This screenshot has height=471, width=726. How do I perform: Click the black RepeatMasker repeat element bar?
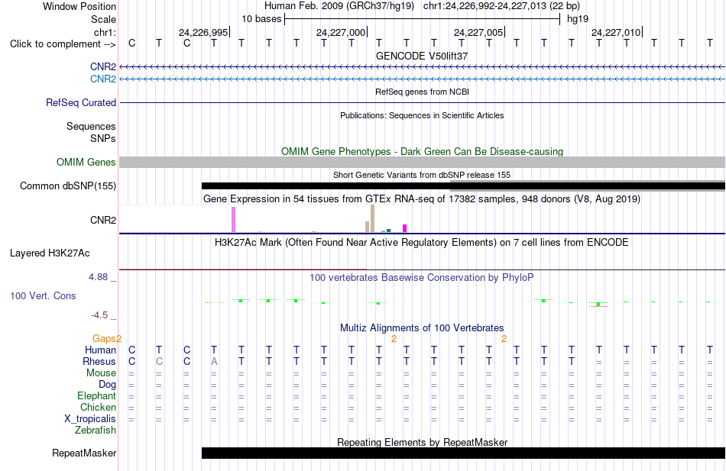[x=463, y=453]
